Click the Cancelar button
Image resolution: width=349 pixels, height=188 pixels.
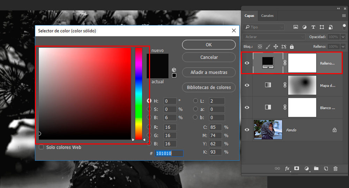209,57
